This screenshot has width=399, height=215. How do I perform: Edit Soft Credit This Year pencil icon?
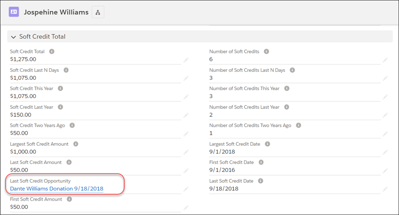point(186,97)
